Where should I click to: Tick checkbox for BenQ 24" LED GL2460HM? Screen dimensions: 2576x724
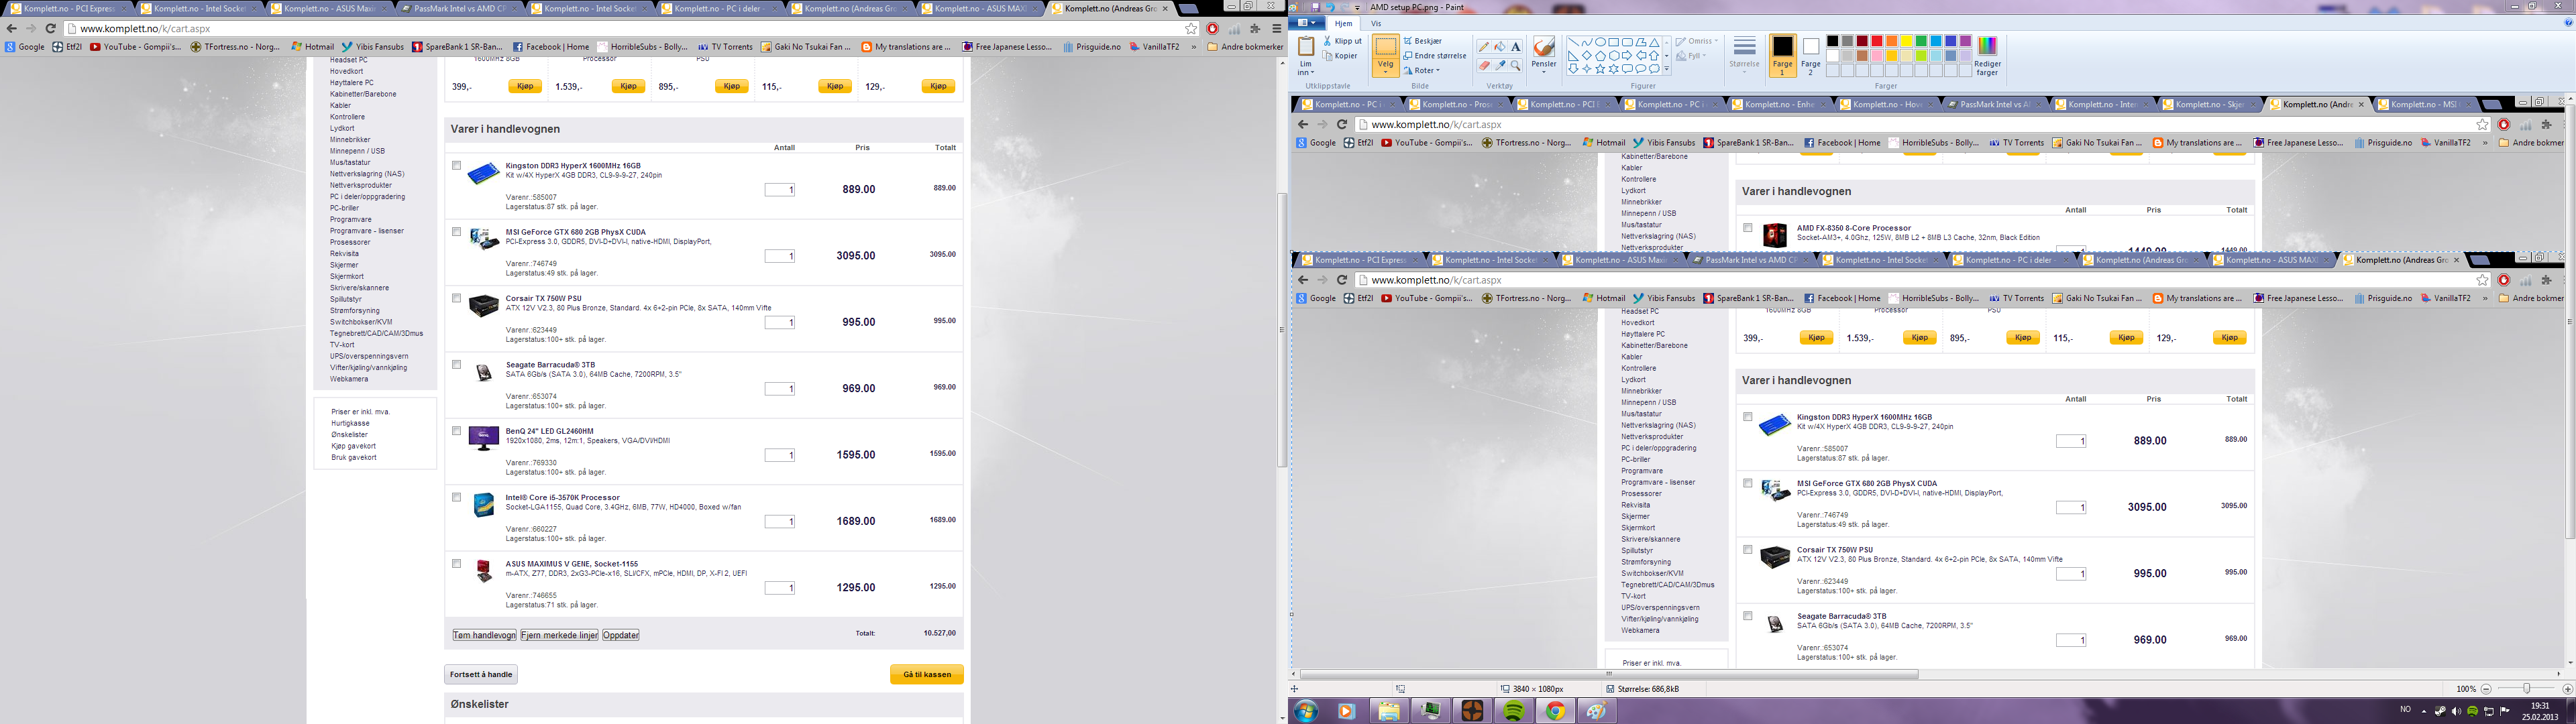pos(456,431)
